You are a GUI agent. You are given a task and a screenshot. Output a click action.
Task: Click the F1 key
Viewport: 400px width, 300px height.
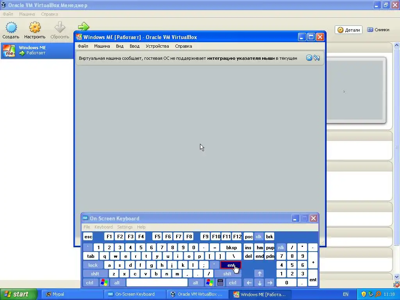pos(109,237)
